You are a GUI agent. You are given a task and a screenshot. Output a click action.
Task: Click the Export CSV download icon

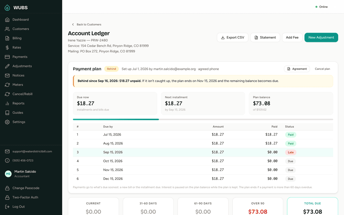pos(223,37)
